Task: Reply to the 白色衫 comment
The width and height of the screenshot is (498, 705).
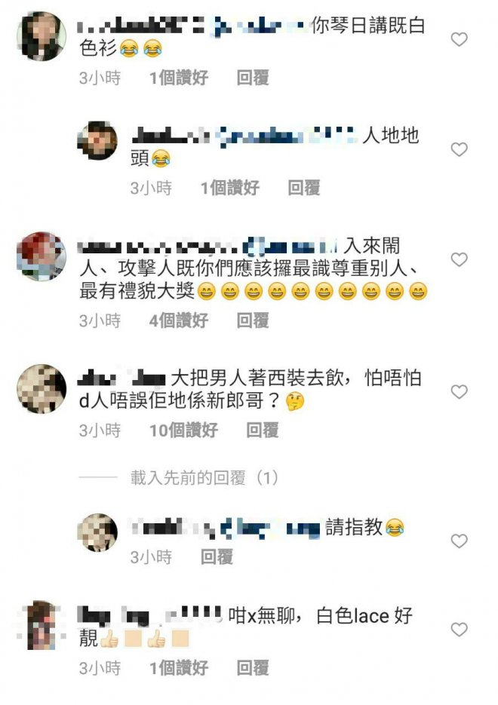Action: (x=253, y=78)
